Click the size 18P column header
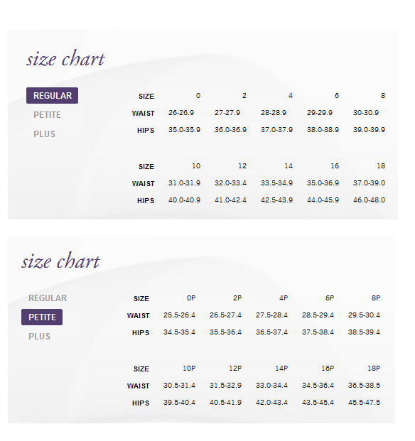The height and width of the screenshot is (441, 415). pyautogui.click(x=374, y=368)
